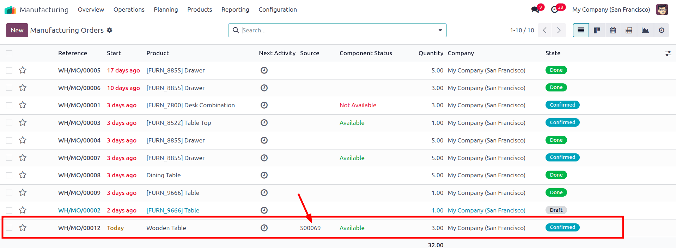Open the Operations menu
The width and height of the screenshot is (676, 248).
[129, 9]
